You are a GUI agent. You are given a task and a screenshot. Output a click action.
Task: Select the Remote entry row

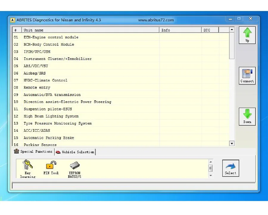pyautogui.click(x=121, y=87)
